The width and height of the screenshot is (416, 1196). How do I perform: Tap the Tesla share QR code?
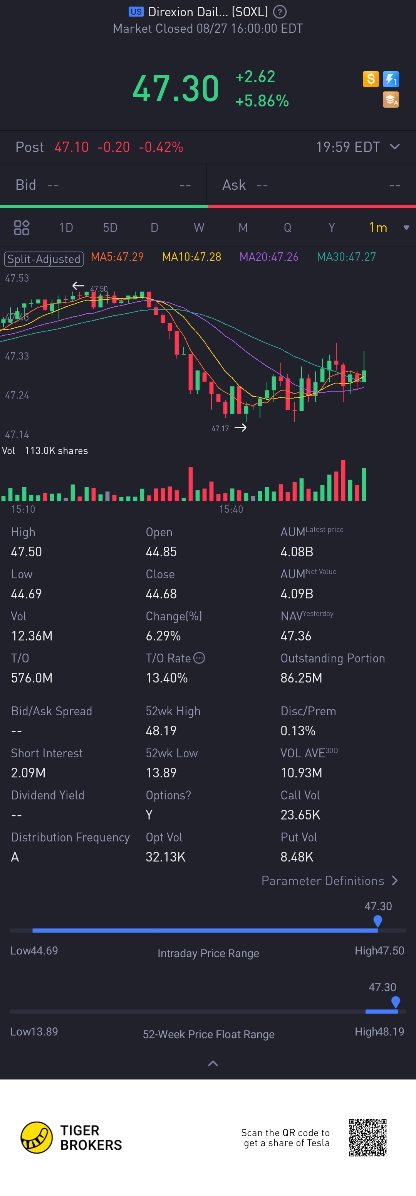(x=368, y=1137)
